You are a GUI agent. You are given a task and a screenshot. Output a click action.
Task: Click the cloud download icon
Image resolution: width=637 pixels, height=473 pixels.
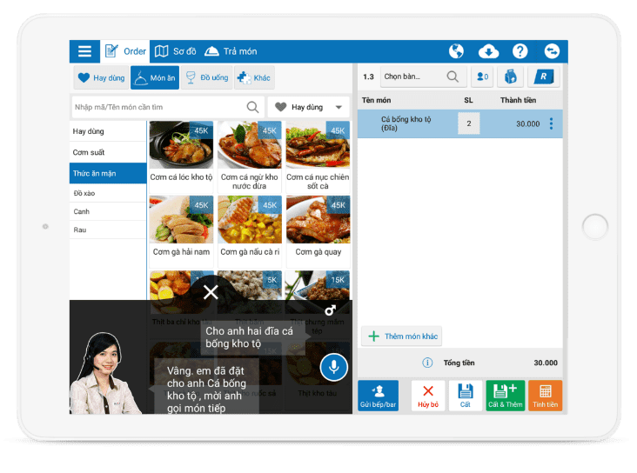[x=488, y=51]
